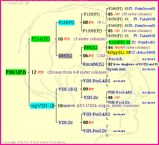Click the '(3 sister colonies)' note
Screen dimensions: 159x145
pyautogui.click(x=90, y=39)
